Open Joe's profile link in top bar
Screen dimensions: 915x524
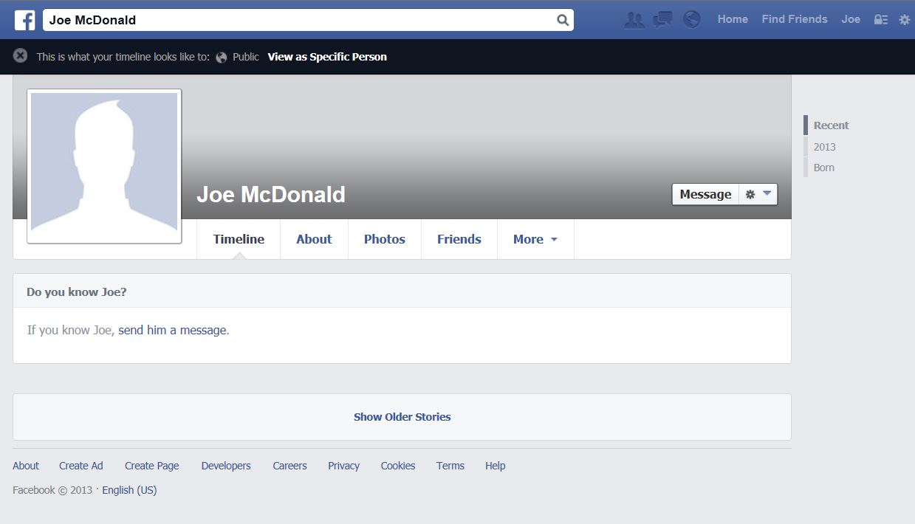[x=851, y=19]
